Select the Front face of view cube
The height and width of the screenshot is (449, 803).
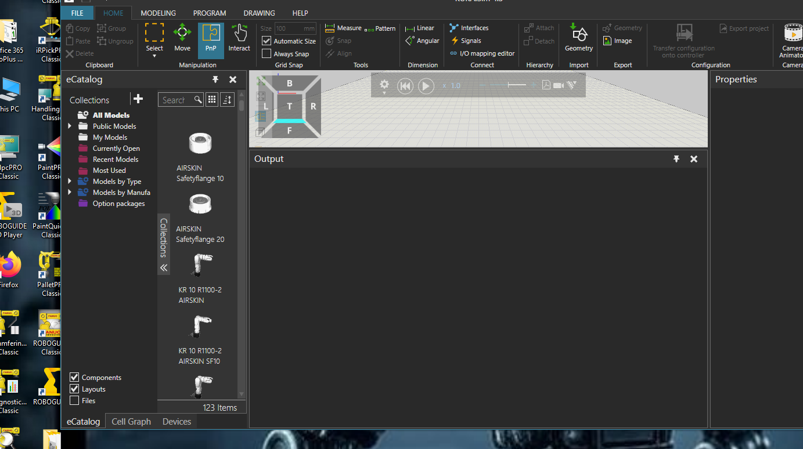(x=289, y=131)
